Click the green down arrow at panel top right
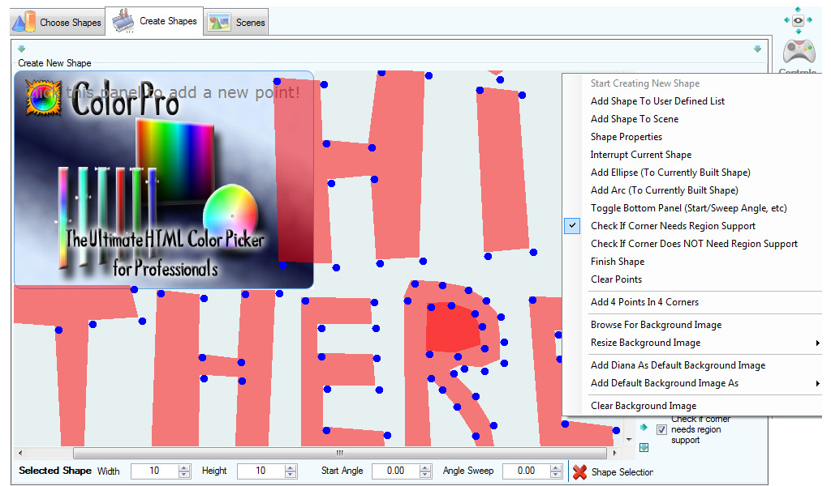The height and width of the screenshot is (486, 831). pos(757,49)
